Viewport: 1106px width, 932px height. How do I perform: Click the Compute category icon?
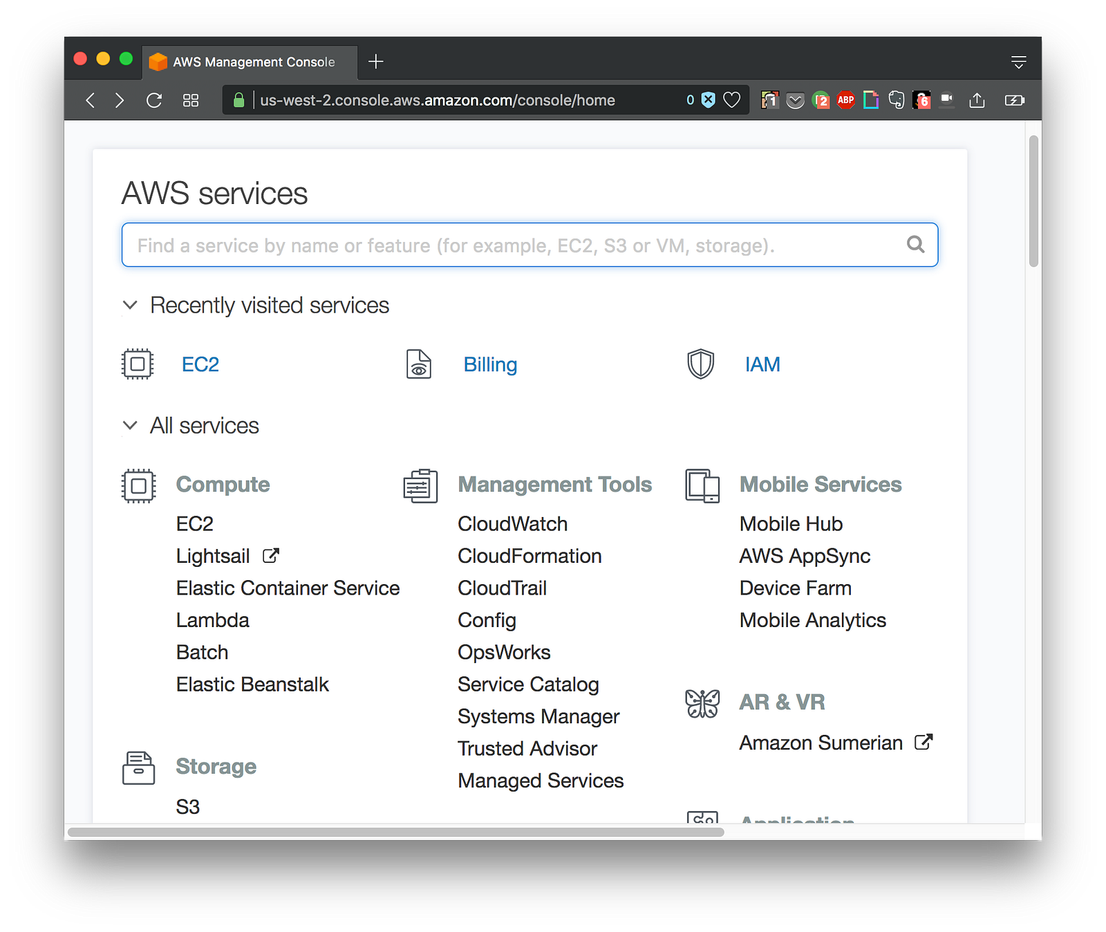[x=138, y=486]
